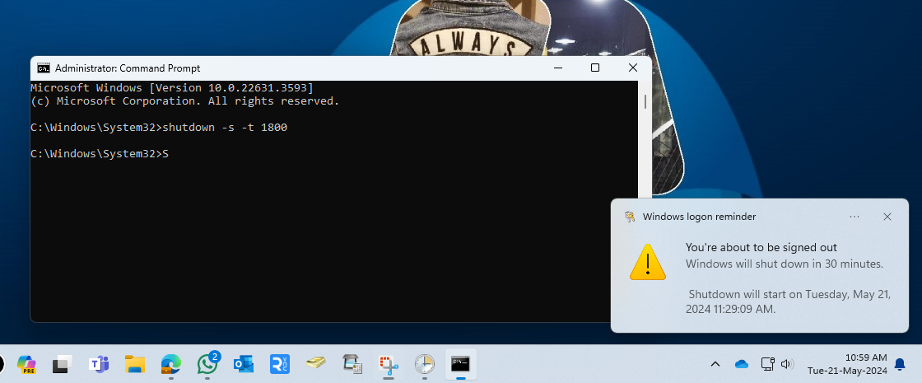Launch Microsoft Teams from the taskbar
The height and width of the screenshot is (383, 922).
pyautogui.click(x=98, y=364)
